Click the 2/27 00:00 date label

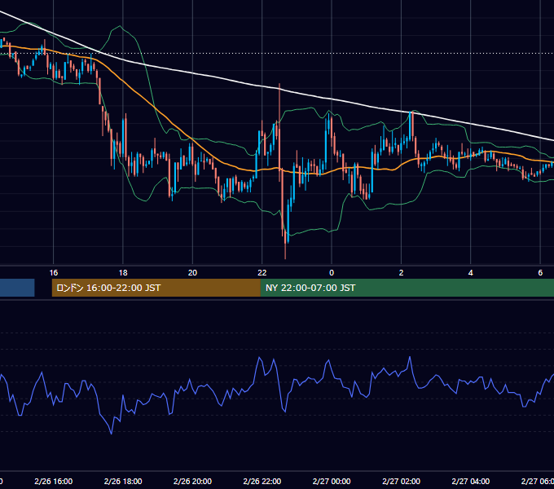332,481
